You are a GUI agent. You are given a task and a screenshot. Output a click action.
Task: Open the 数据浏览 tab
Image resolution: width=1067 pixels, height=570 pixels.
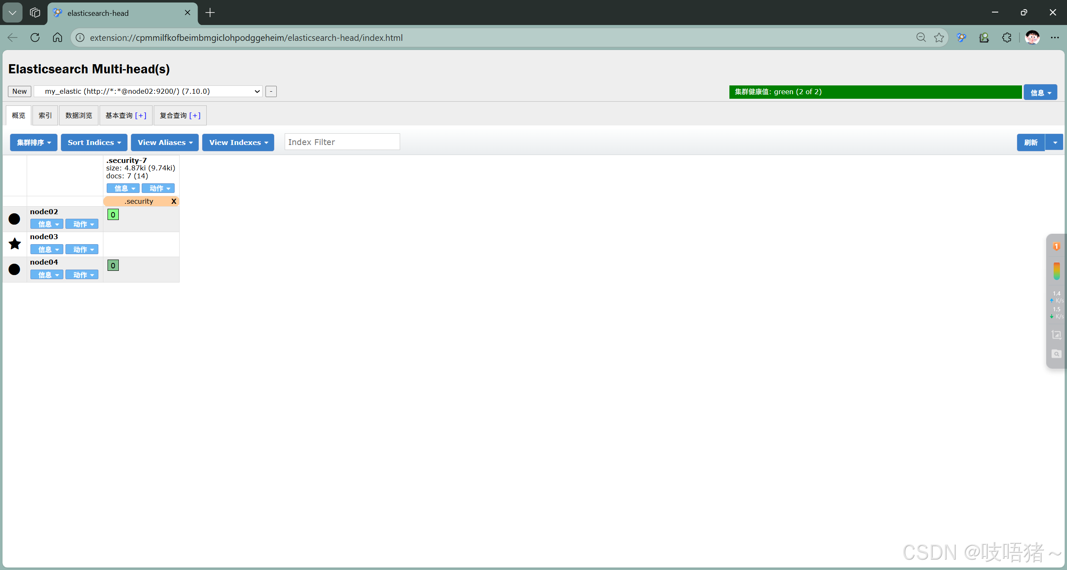click(x=79, y=115)
